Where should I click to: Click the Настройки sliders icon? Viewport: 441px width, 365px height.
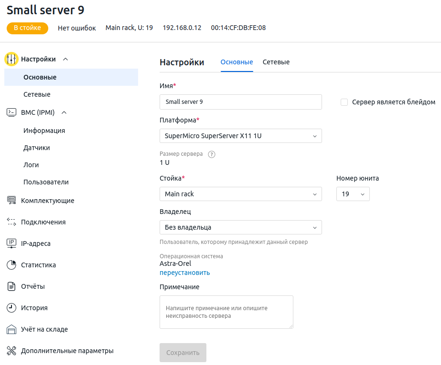(x=11, y=59)
